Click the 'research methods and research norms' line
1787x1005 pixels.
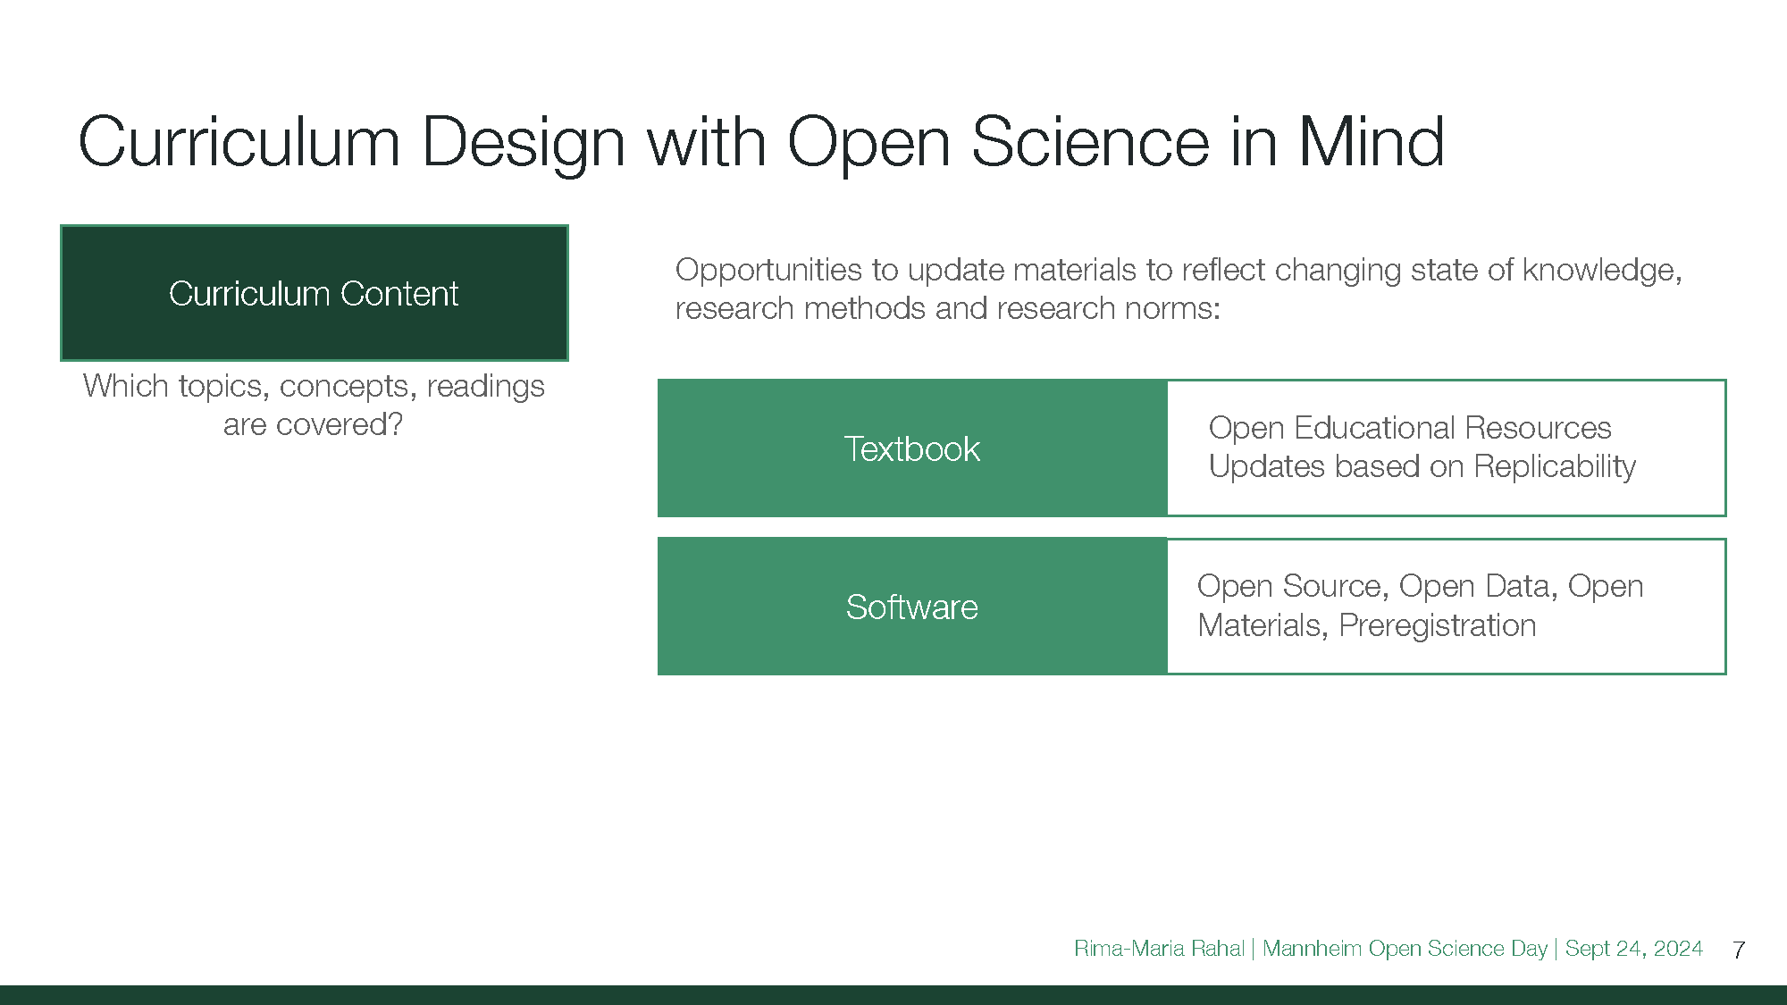pos(948,308)
